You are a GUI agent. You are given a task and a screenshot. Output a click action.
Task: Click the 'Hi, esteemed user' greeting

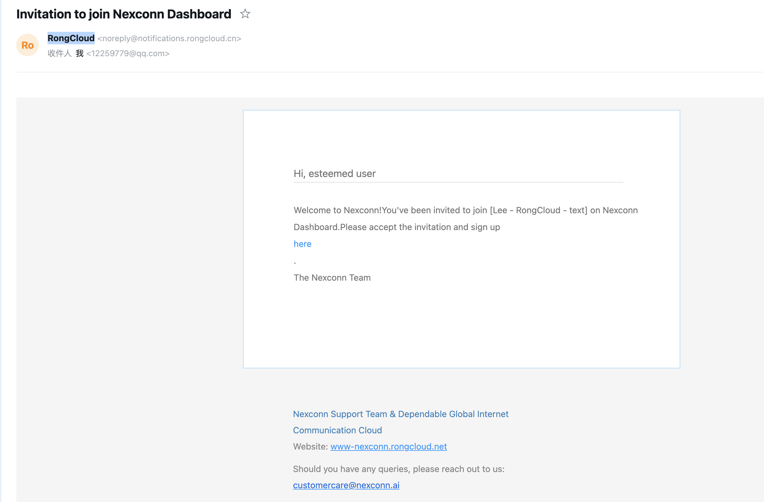335,174
